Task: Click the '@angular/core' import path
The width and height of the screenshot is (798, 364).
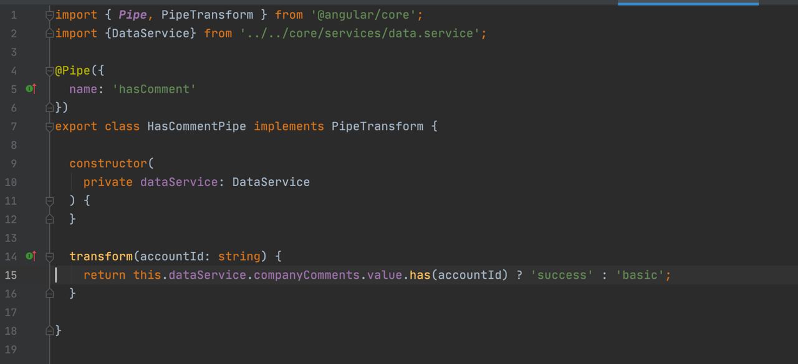Action: coord(363,15)
